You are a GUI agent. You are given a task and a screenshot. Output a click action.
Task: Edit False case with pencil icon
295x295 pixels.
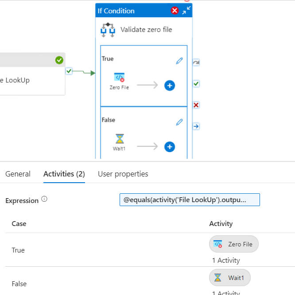click(179, 122)
